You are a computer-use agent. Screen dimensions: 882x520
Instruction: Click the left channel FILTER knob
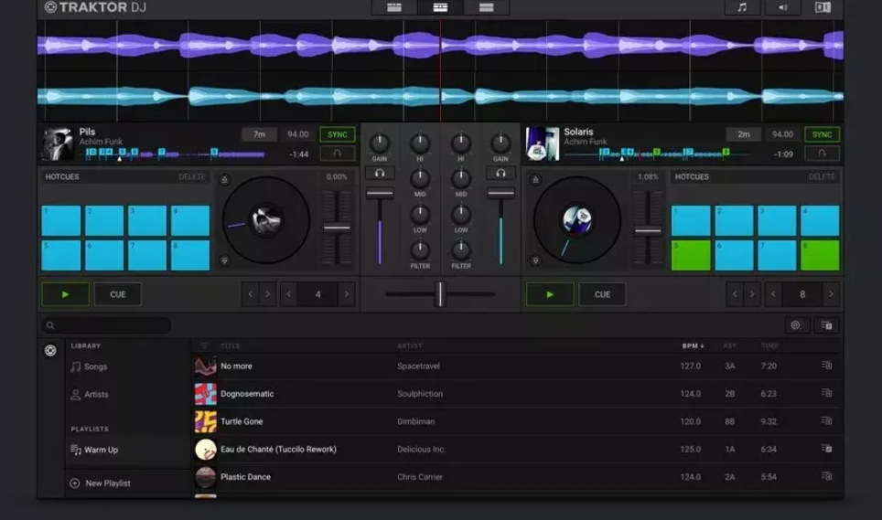(x=420, y=250)
